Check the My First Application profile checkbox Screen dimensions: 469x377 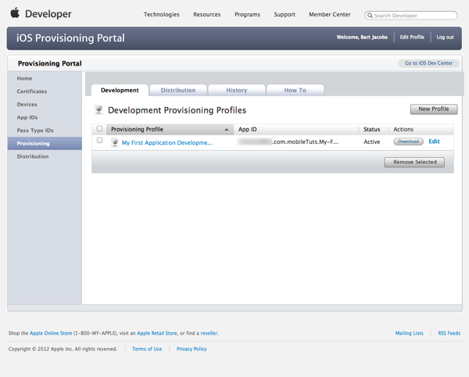pyautogui.click(x=99, y=140)
